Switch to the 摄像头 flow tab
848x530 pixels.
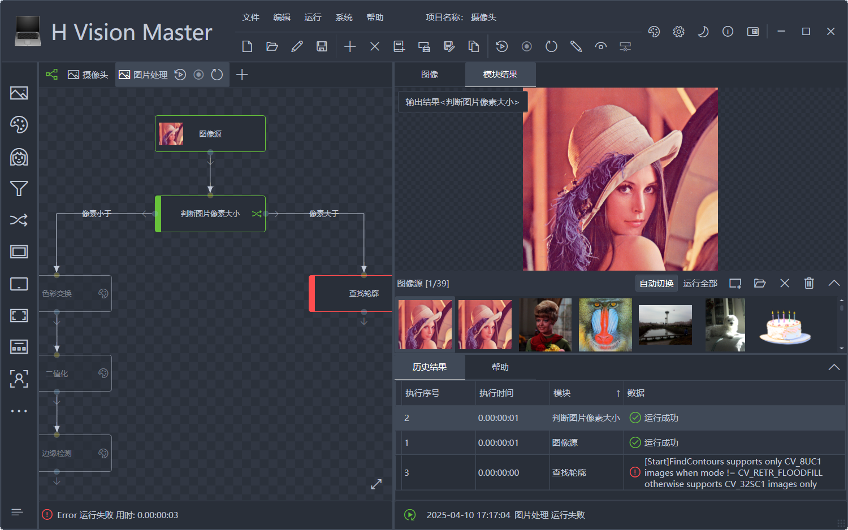pos(88,75)
